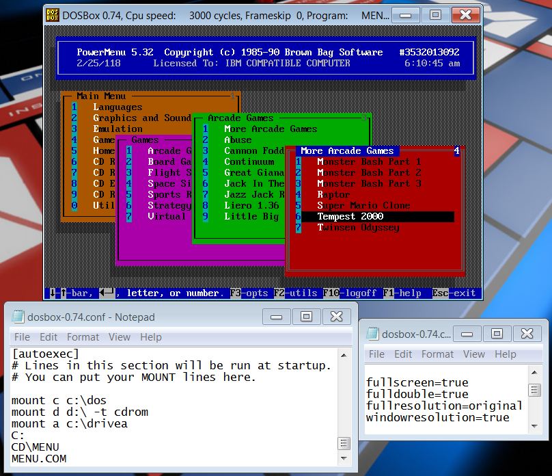
Task: Click Esc-exit in the bottom bar
Action: tap(454, 293)
